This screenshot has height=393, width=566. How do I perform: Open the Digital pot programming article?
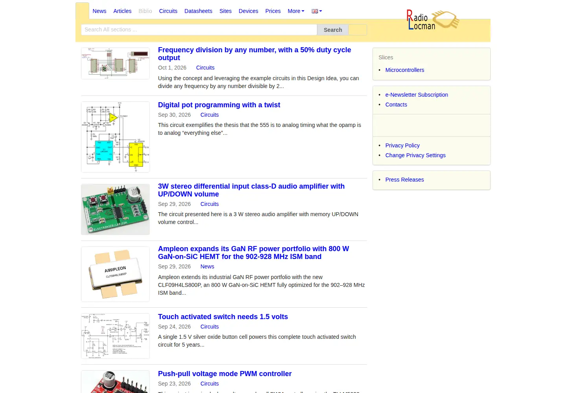coord(219,105)
